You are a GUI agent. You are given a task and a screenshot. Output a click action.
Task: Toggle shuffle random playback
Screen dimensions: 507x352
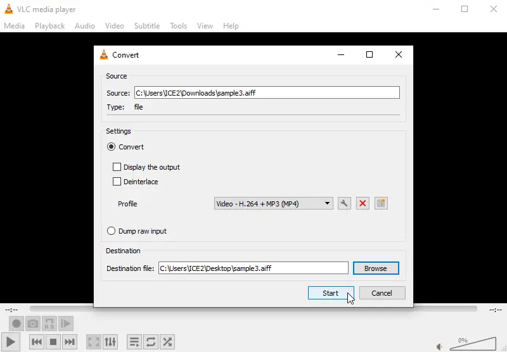tap(167, 342)
